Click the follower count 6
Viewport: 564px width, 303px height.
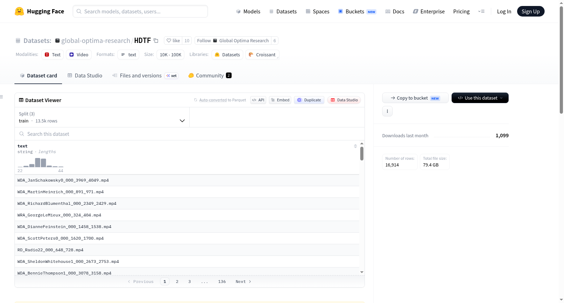point(275,40)
